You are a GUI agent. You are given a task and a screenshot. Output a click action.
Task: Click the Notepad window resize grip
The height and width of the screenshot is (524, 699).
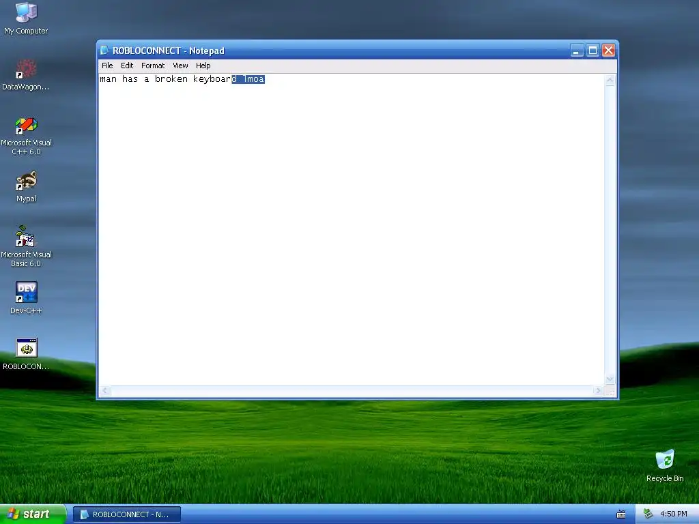[610, 391]
